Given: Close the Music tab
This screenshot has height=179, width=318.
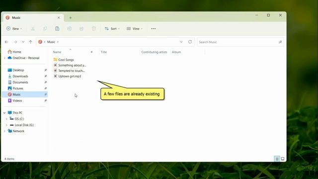Looking at the screenshot, I should [59, 18].
